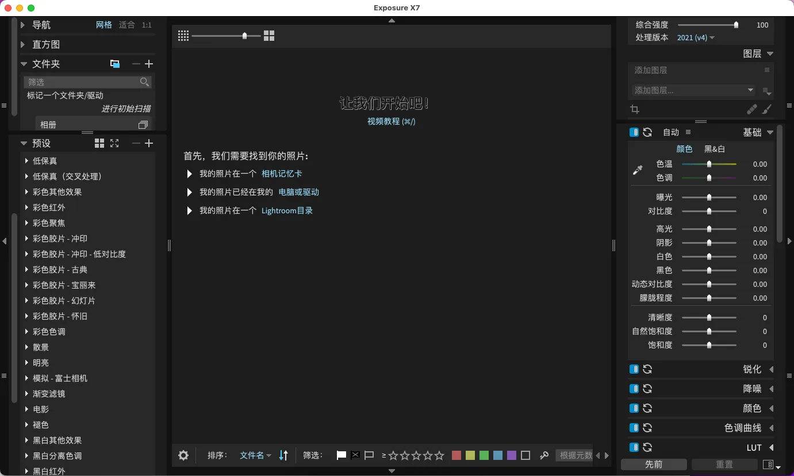Open the 处理版本 2021 (v4) dropdown
This screenshot has height=476, width=794.
[x=696, y=37]
